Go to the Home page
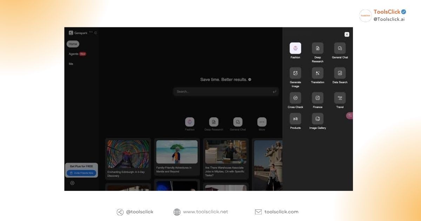Viewport: 421px width, 221px height. (x=73, y=44)
